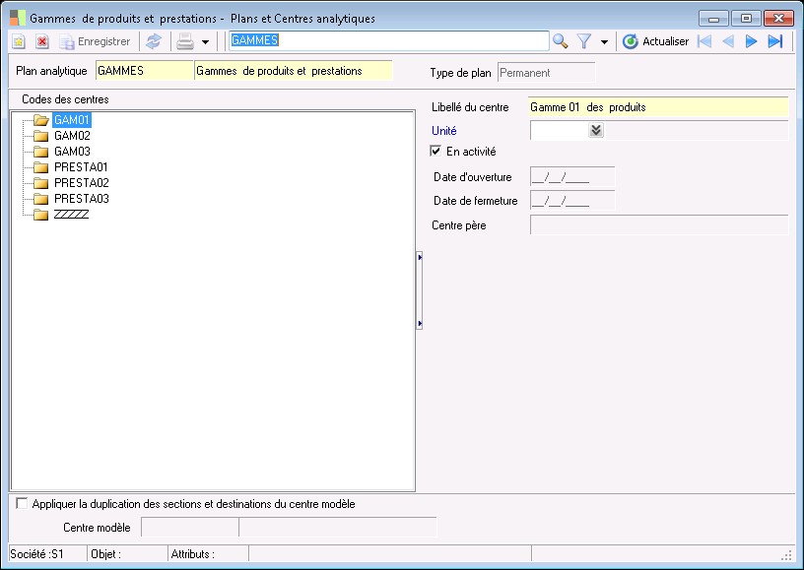Click the folder icon next to PRESTA03
804x570 pixels.
point(41,199)
